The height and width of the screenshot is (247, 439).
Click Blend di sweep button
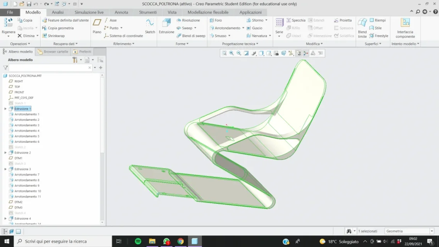point(191,36)
